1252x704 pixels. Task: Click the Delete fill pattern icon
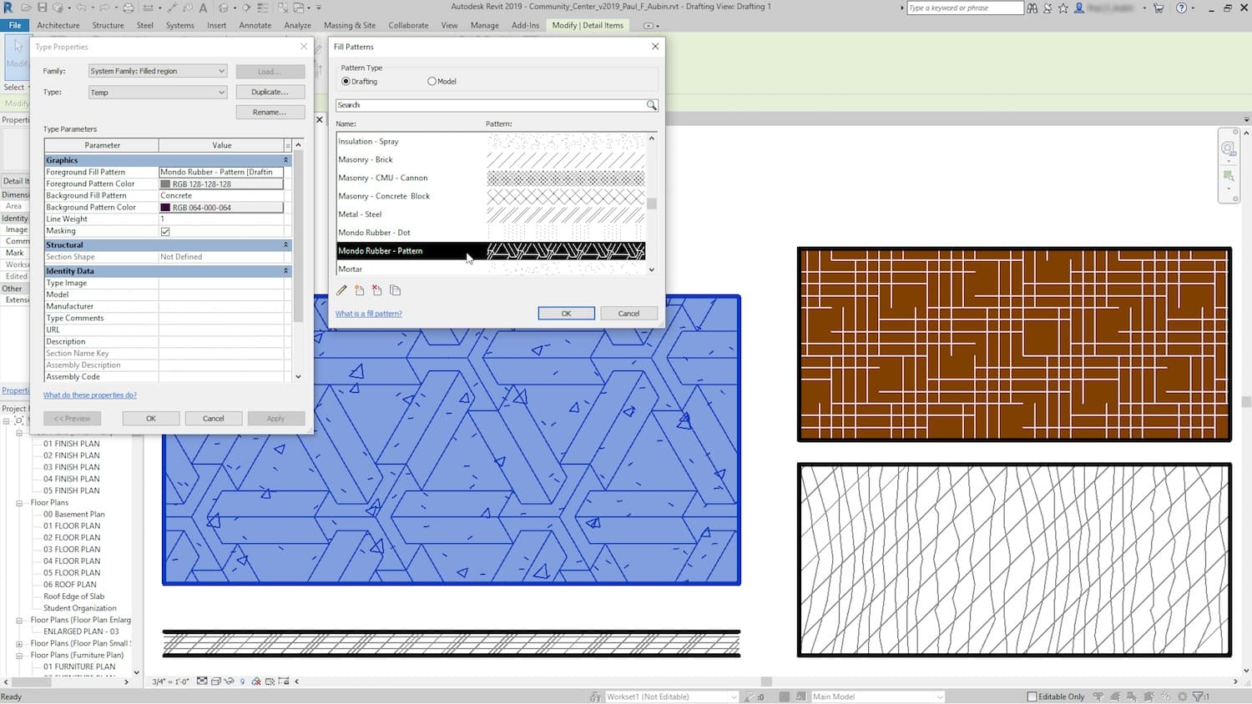click(x=377, y=290)
